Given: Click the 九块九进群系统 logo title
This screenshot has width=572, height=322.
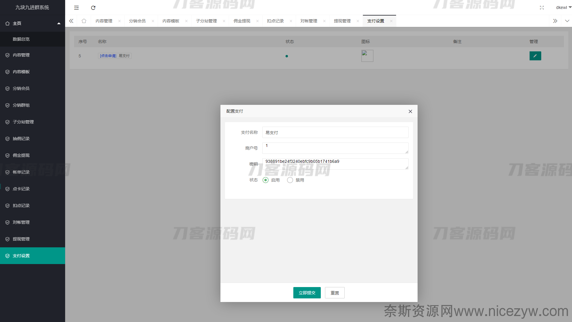Looking at the screenshot, I should coord(32,7).
